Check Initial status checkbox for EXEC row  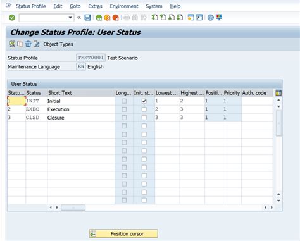(x=144, y=109)
